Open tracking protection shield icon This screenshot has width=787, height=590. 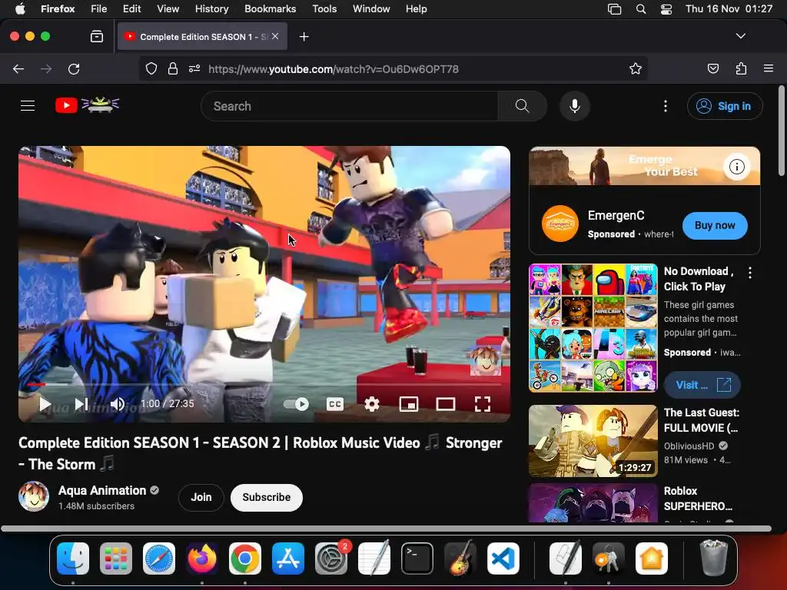pyautogui.click(x=151, y=68)
